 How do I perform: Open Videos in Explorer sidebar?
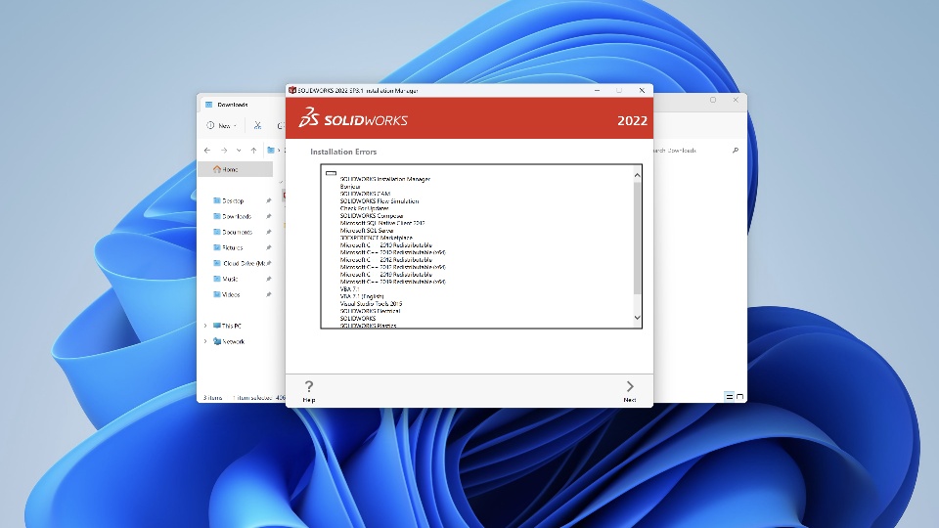231,294
